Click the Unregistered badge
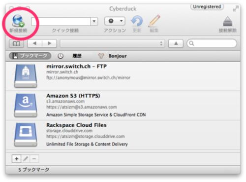 pyautogui.click(x=207, y=7)
